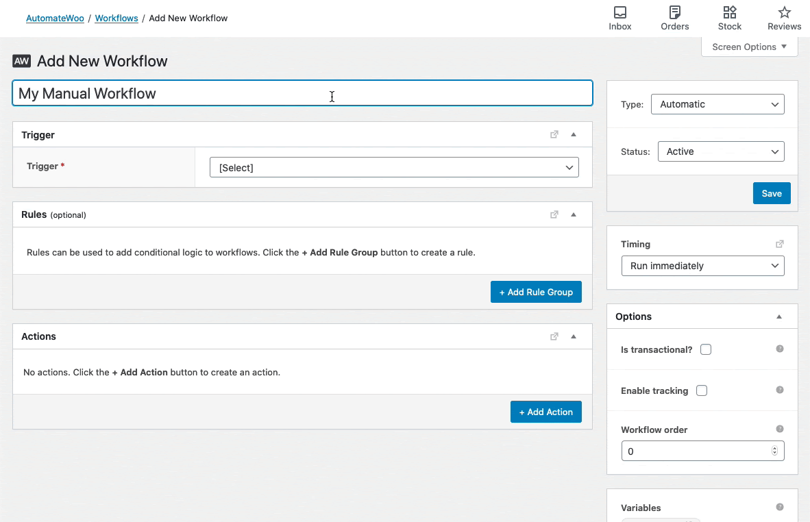The image size is (810, 522).
Task: Open the workflow Type dropdown
Action: 717,104
